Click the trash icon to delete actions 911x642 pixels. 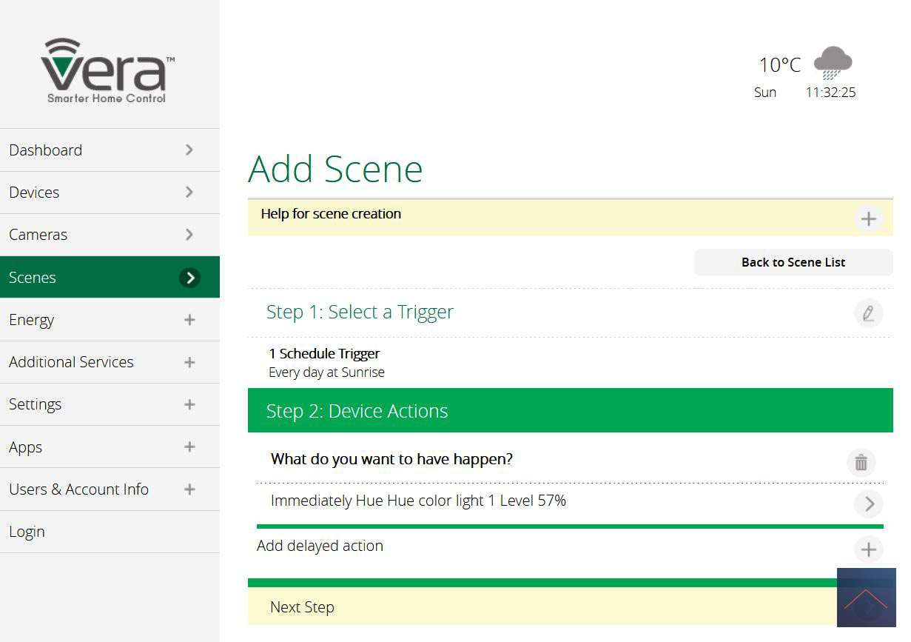click(861, 462)
